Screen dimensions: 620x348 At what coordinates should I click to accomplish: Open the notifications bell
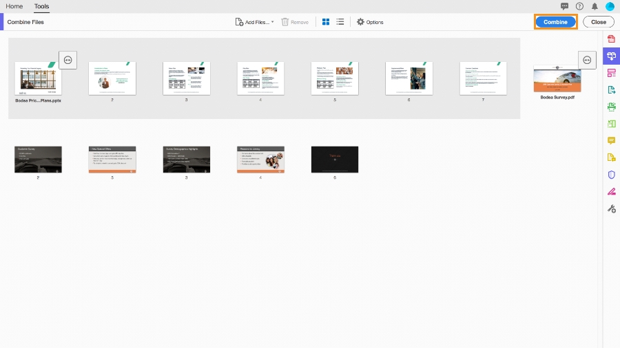coord(595,6)
